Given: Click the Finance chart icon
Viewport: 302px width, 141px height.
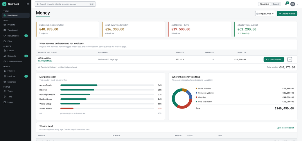Looking at the screenshot, I should (5, 71).
